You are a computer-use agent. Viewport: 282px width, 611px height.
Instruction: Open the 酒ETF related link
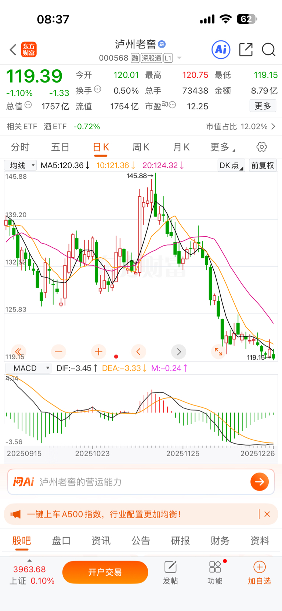55,127
